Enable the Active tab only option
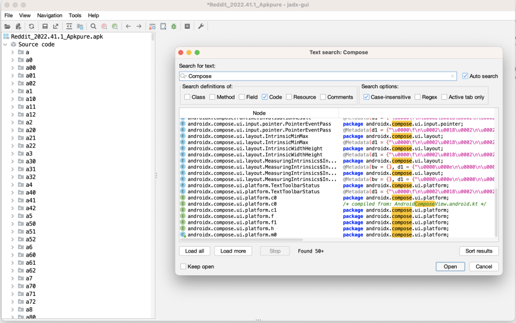This screenshot has width=516, height=323. click(444, 97)
